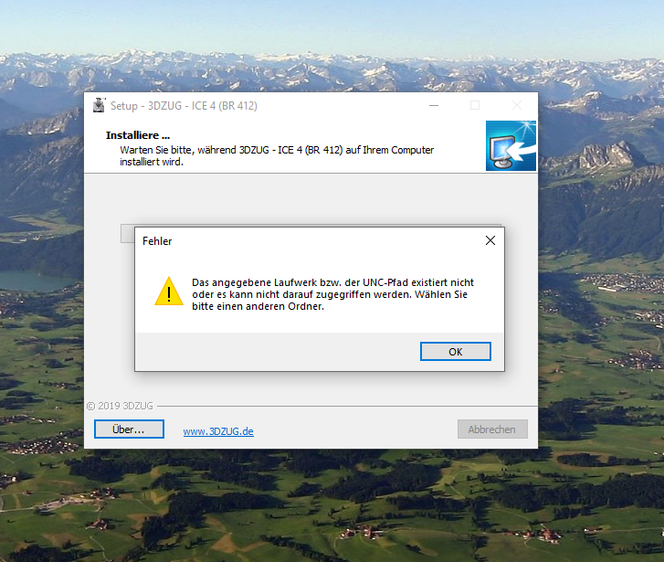The height and width of the screenshot is (562, 664).
Task: Open the Über… about button
Action: (x=129, y=429)
